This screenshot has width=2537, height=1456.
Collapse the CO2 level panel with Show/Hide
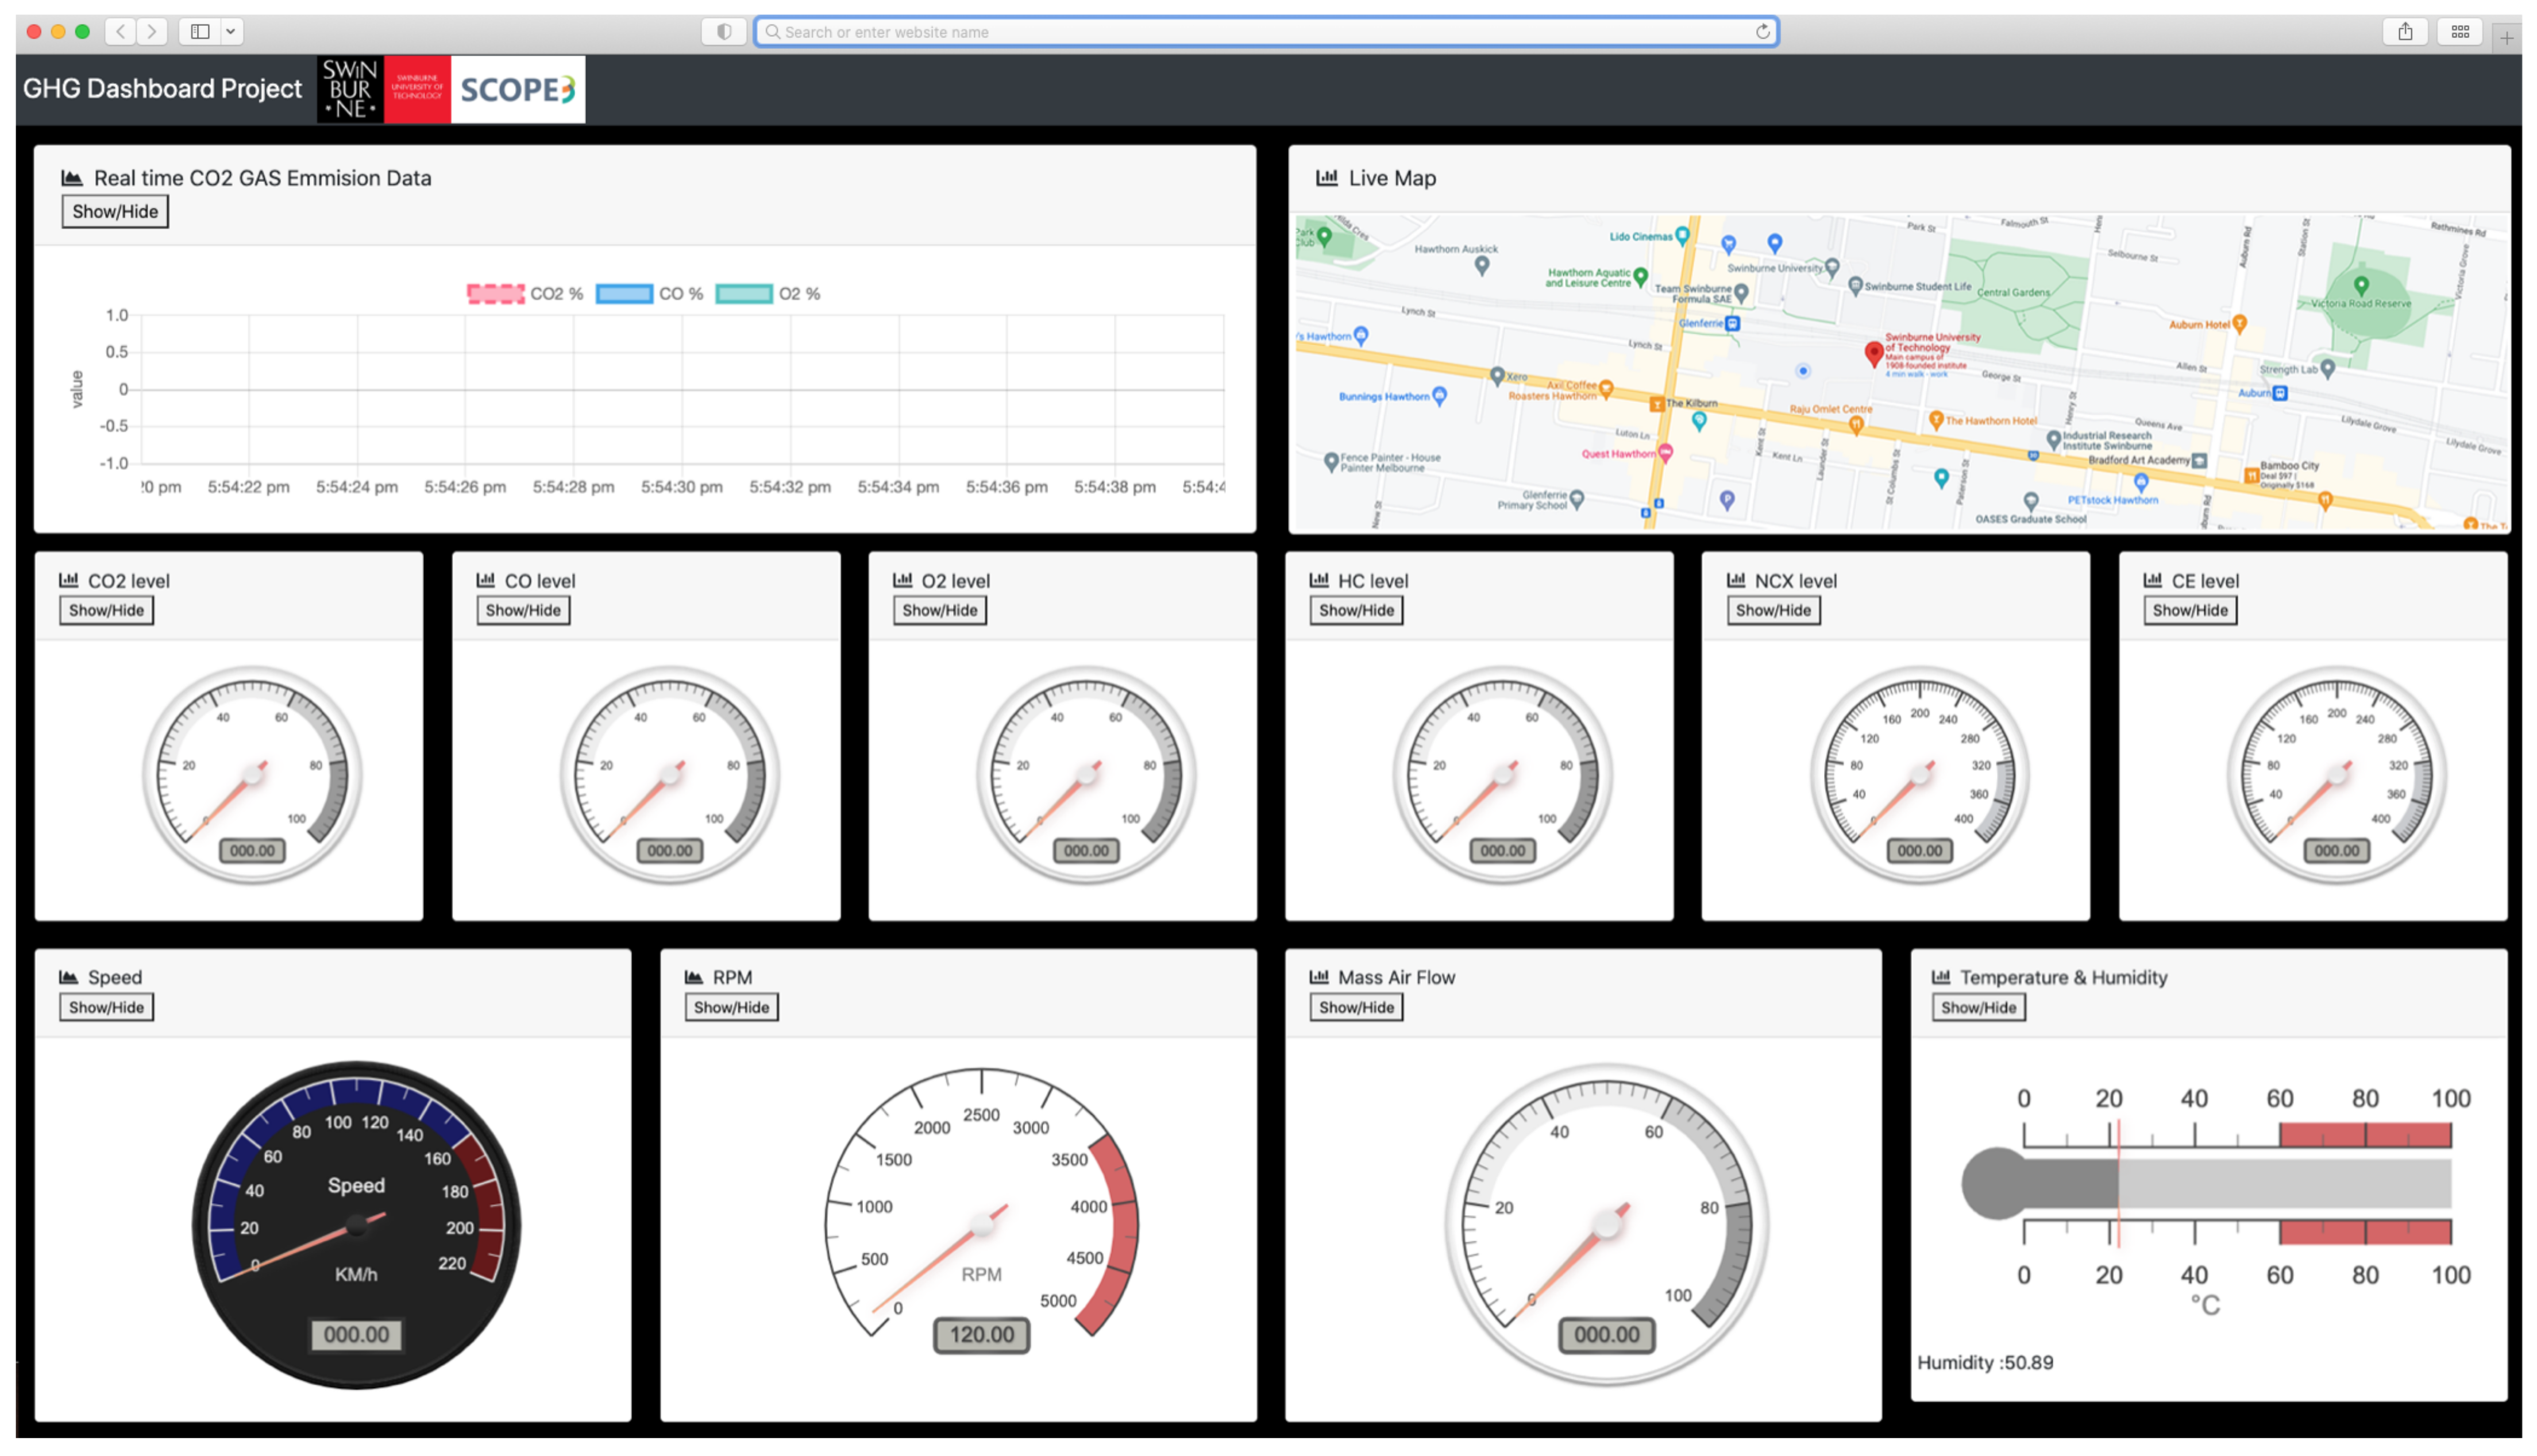coord(106,610)
